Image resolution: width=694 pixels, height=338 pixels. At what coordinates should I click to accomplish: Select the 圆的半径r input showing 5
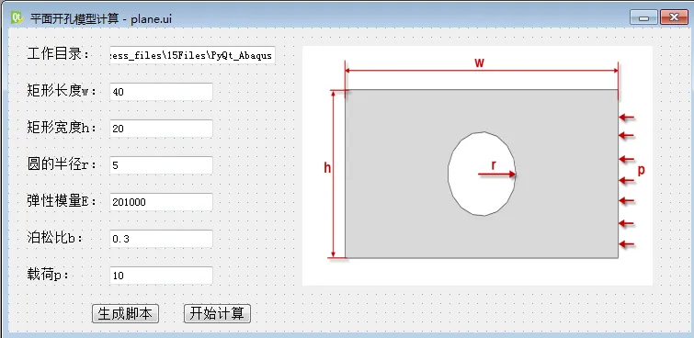point(161,165)
